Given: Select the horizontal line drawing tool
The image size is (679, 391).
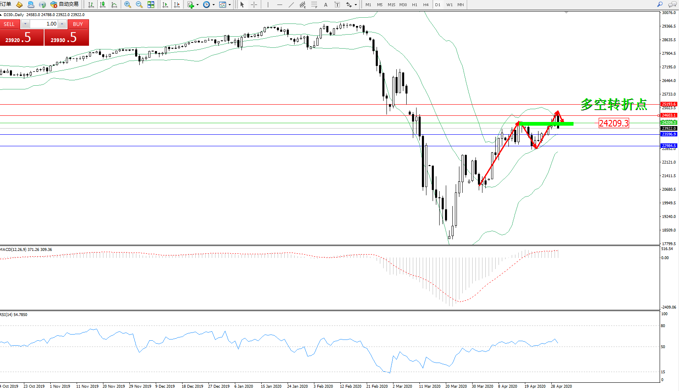Looking at the screenshot, I should pos(280,5).
